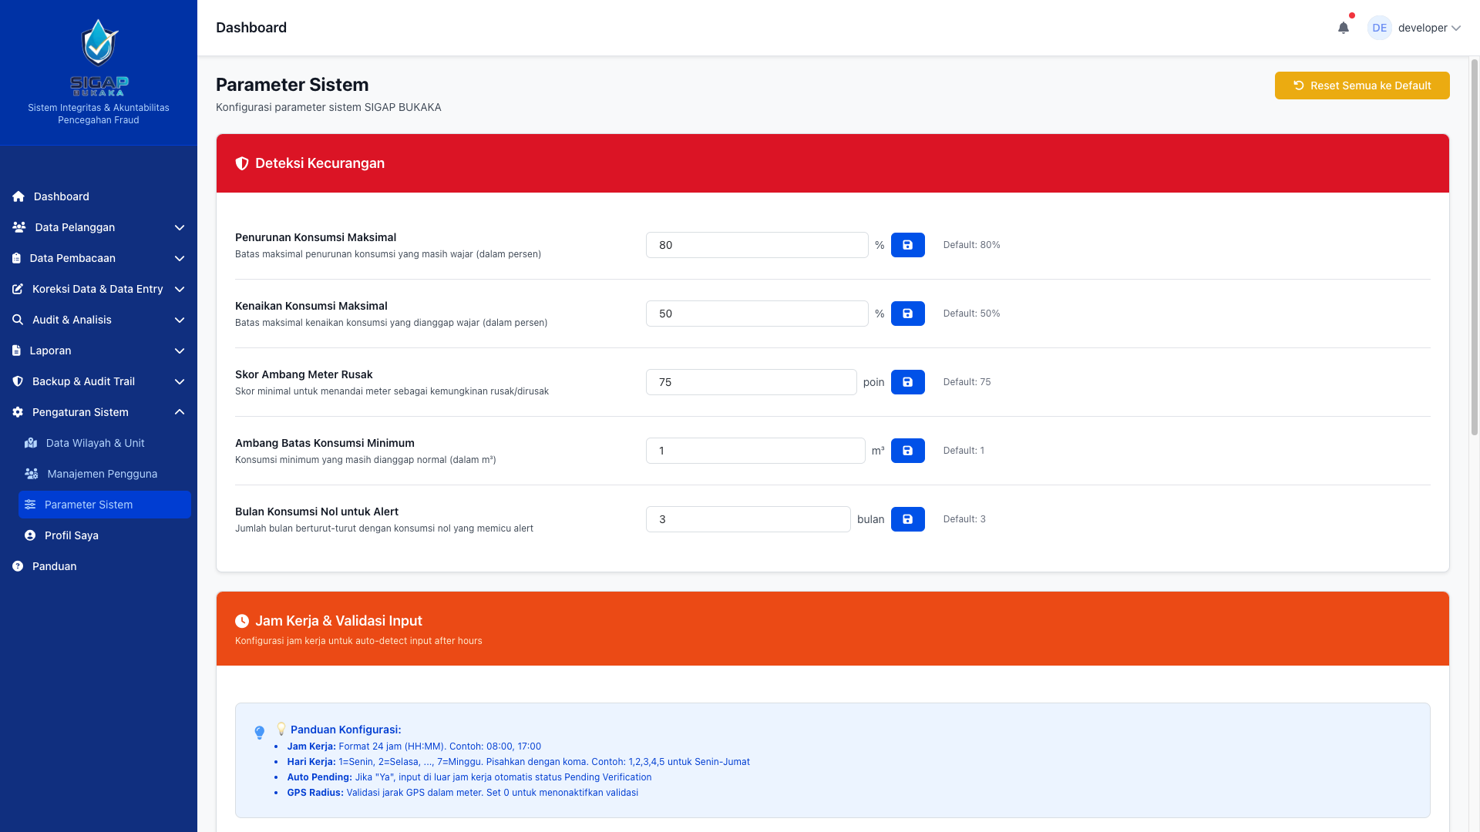Save Bulan Konsumsi Nol untuk Alert
This screenshot has width=1480, height=832.
pos(907,519)
